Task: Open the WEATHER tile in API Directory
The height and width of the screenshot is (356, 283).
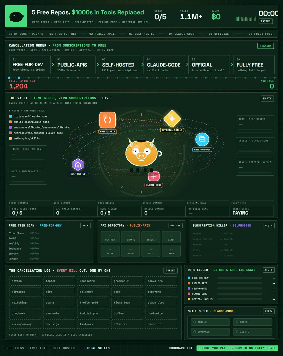Action: pyautogui.click(x=110, y=237)
